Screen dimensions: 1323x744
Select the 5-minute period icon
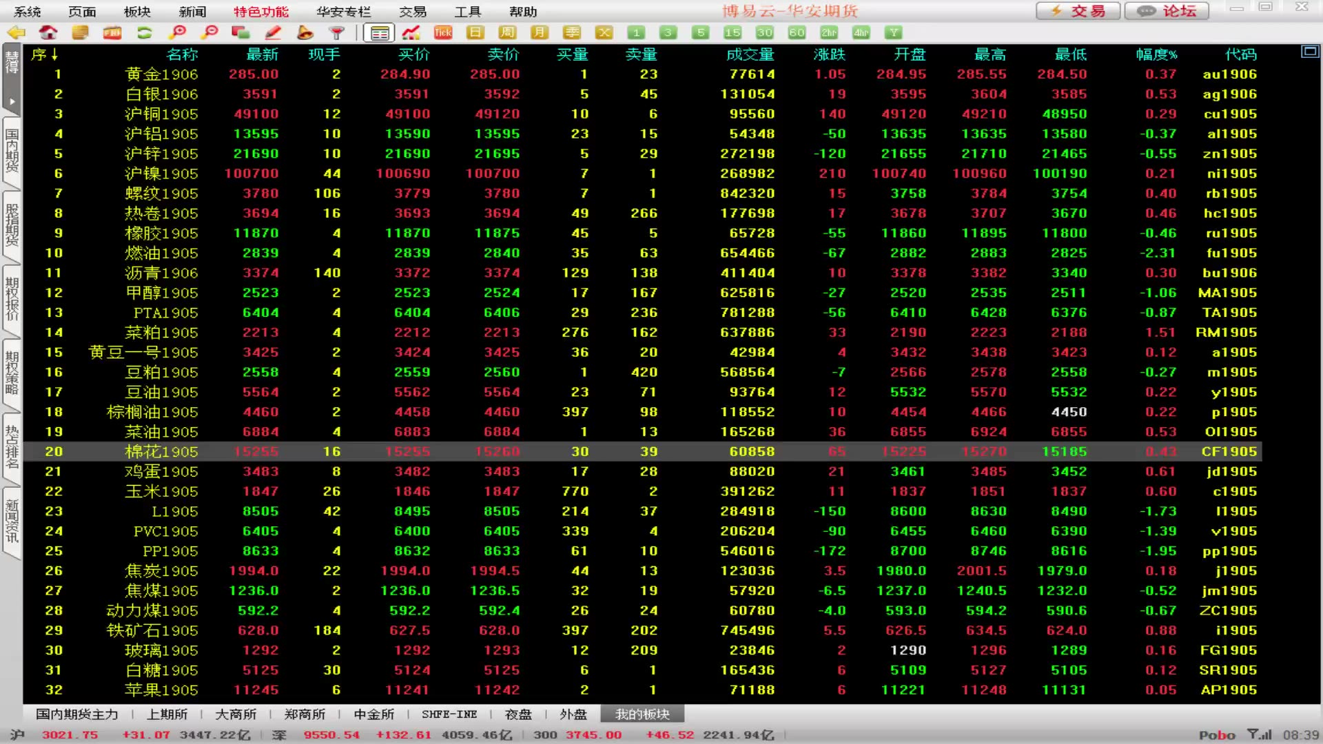point(701,32)
